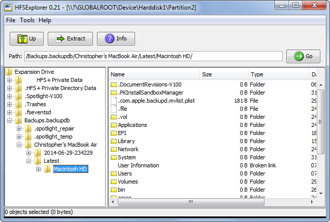Click the HFSExplorer title bar application icon
The image size is (330, 222).
pos(8,8)
